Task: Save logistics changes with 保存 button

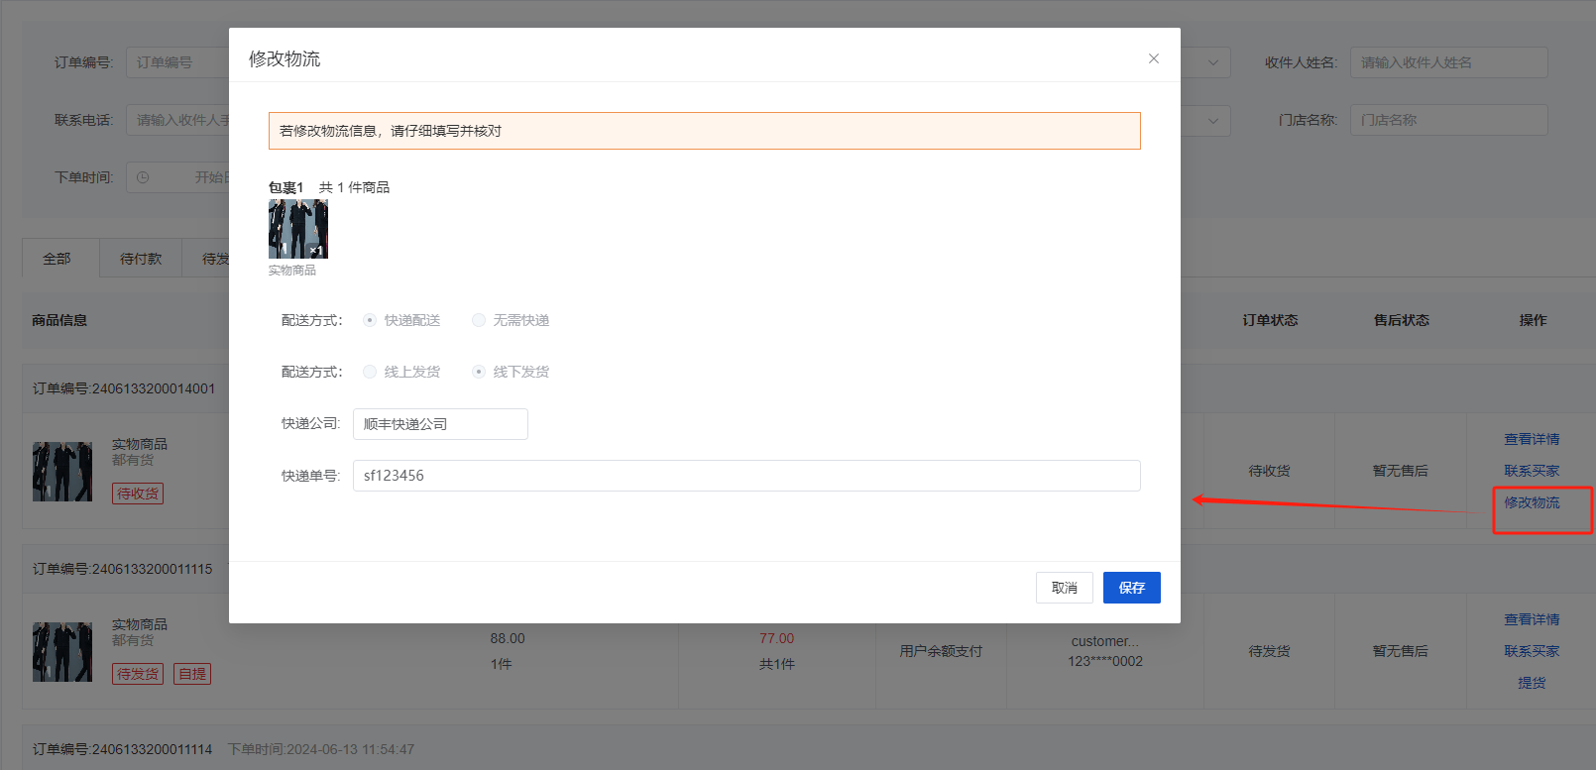Action: pyautogui.click(x=1132, y=588)
